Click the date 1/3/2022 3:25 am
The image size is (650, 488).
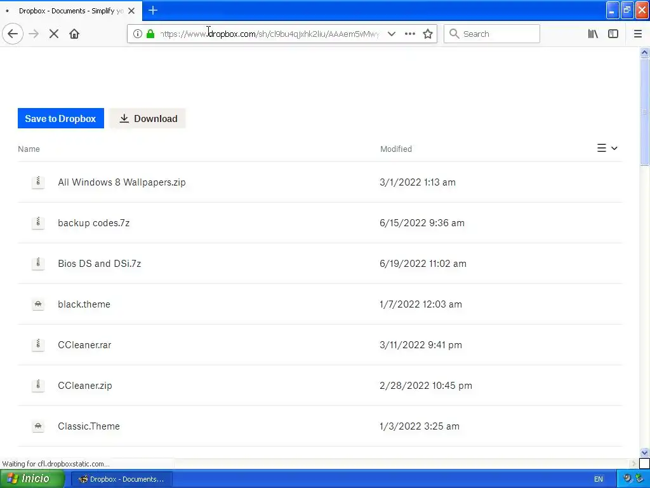[x=420, y=426]
